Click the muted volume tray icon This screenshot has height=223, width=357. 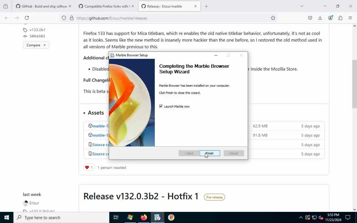tap(321, 217)
